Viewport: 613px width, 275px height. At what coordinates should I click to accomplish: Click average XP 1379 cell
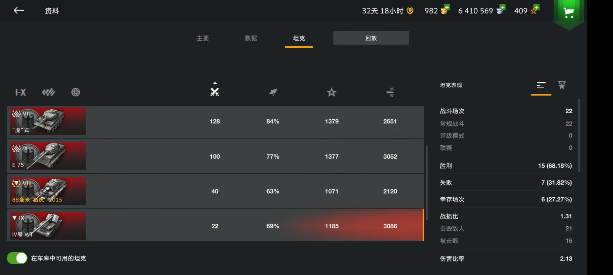[332, 121]
